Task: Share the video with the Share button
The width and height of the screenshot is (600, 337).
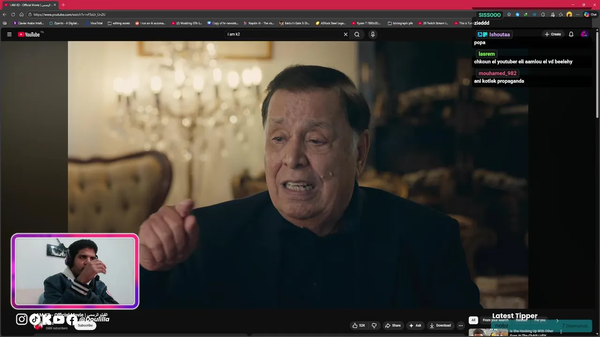Action: coord(393,325)
